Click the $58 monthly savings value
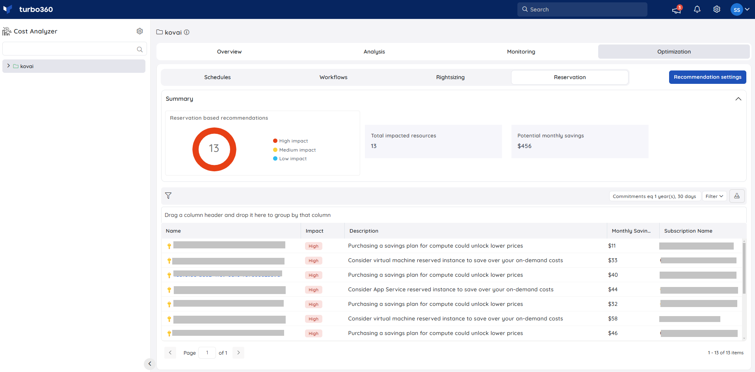The height and width of the screenshot is (372, 755). (x=613, y=318)
